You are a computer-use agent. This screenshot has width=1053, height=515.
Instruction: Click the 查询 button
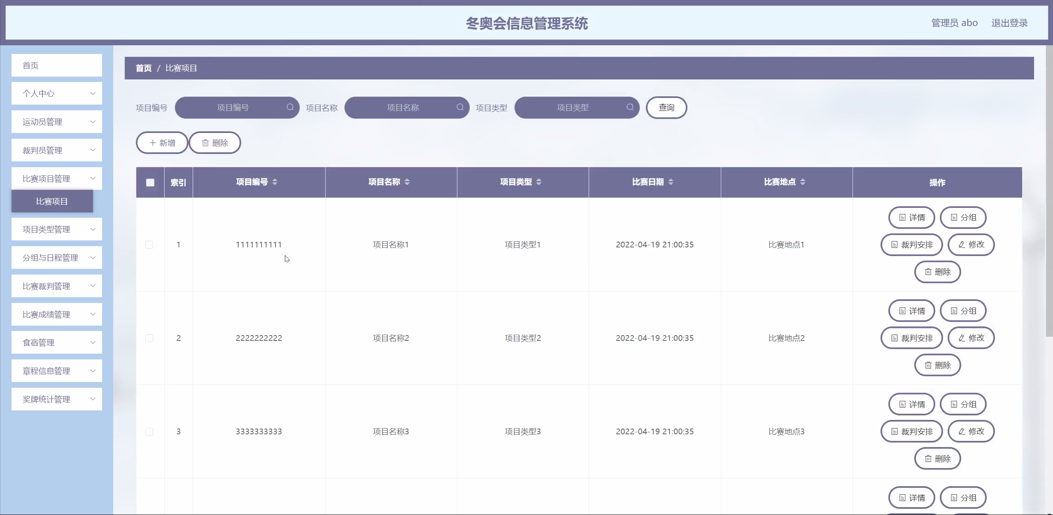point(666,107)
